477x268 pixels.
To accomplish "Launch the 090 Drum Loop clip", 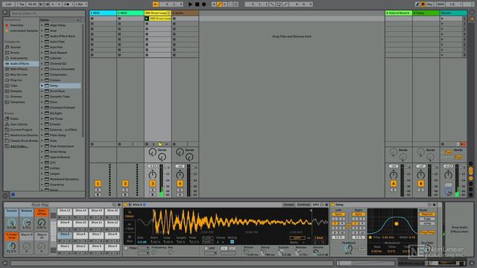I will coord(147,19).
